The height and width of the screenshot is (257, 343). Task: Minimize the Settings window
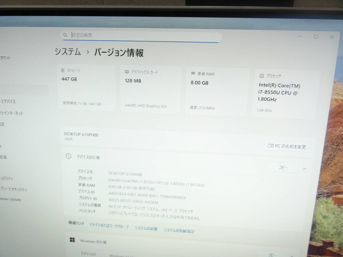click(299, 37)
